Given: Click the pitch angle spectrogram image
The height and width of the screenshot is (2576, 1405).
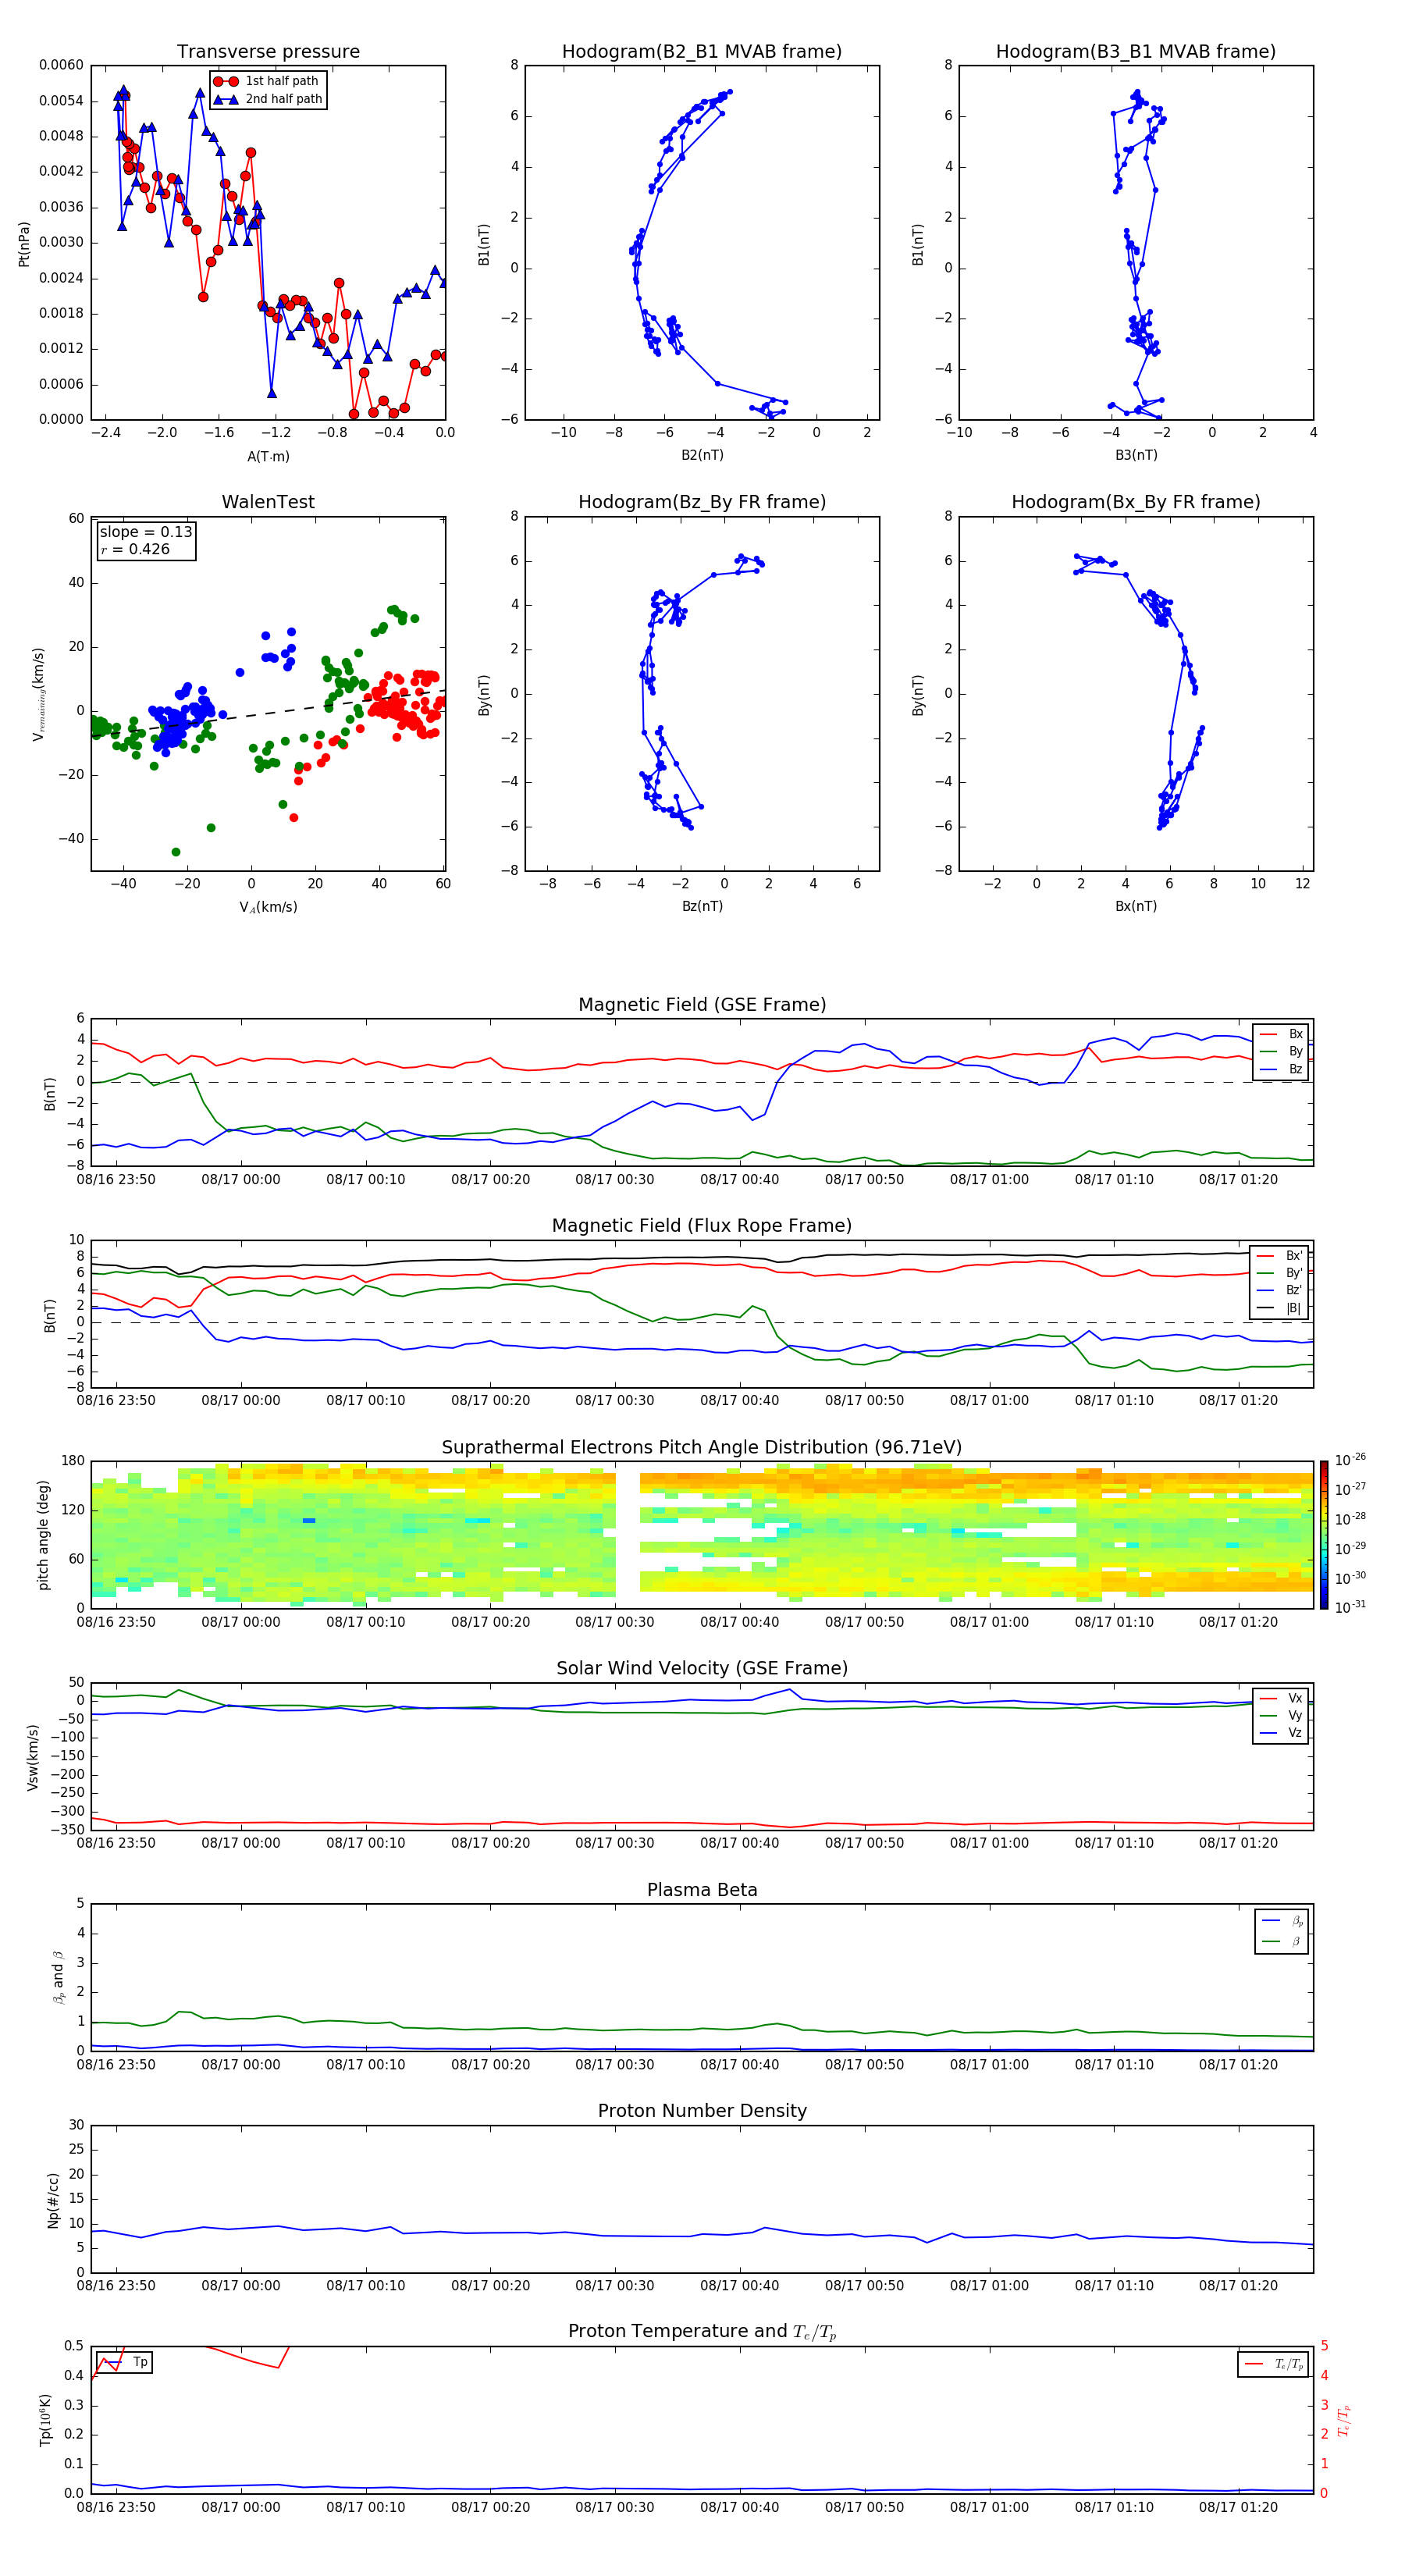Looking at the screenshot, I should click(702, 1534).
